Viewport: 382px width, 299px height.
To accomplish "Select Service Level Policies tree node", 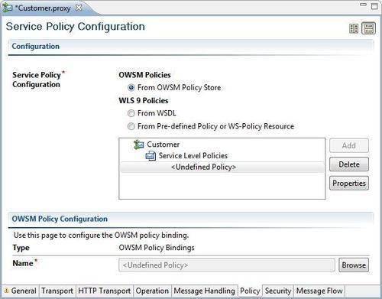I will (193, 155).
